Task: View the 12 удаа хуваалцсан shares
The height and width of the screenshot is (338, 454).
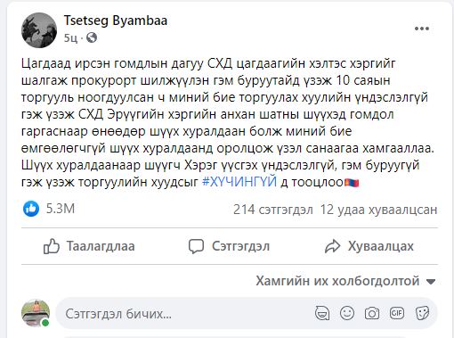Action: coord(378,210)
